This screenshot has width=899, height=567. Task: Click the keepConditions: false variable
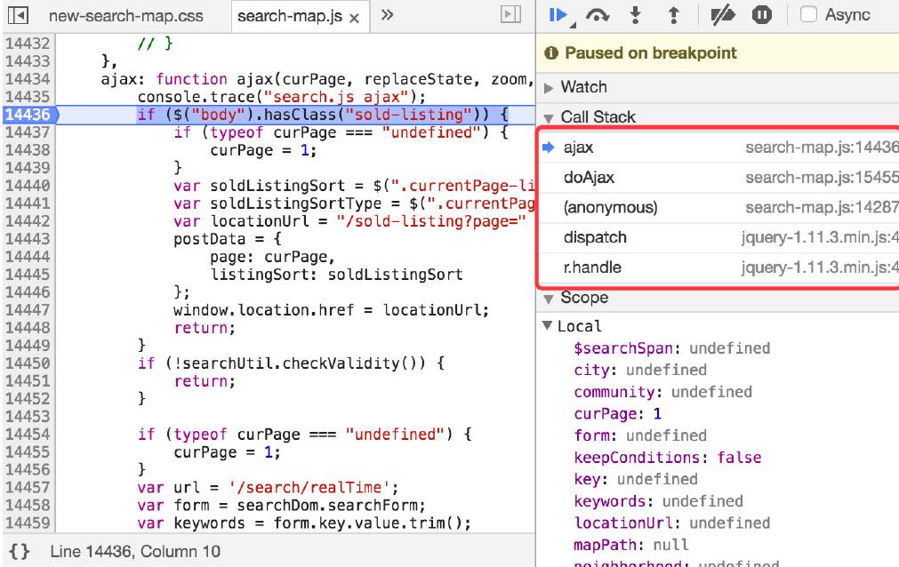[668, 458]
